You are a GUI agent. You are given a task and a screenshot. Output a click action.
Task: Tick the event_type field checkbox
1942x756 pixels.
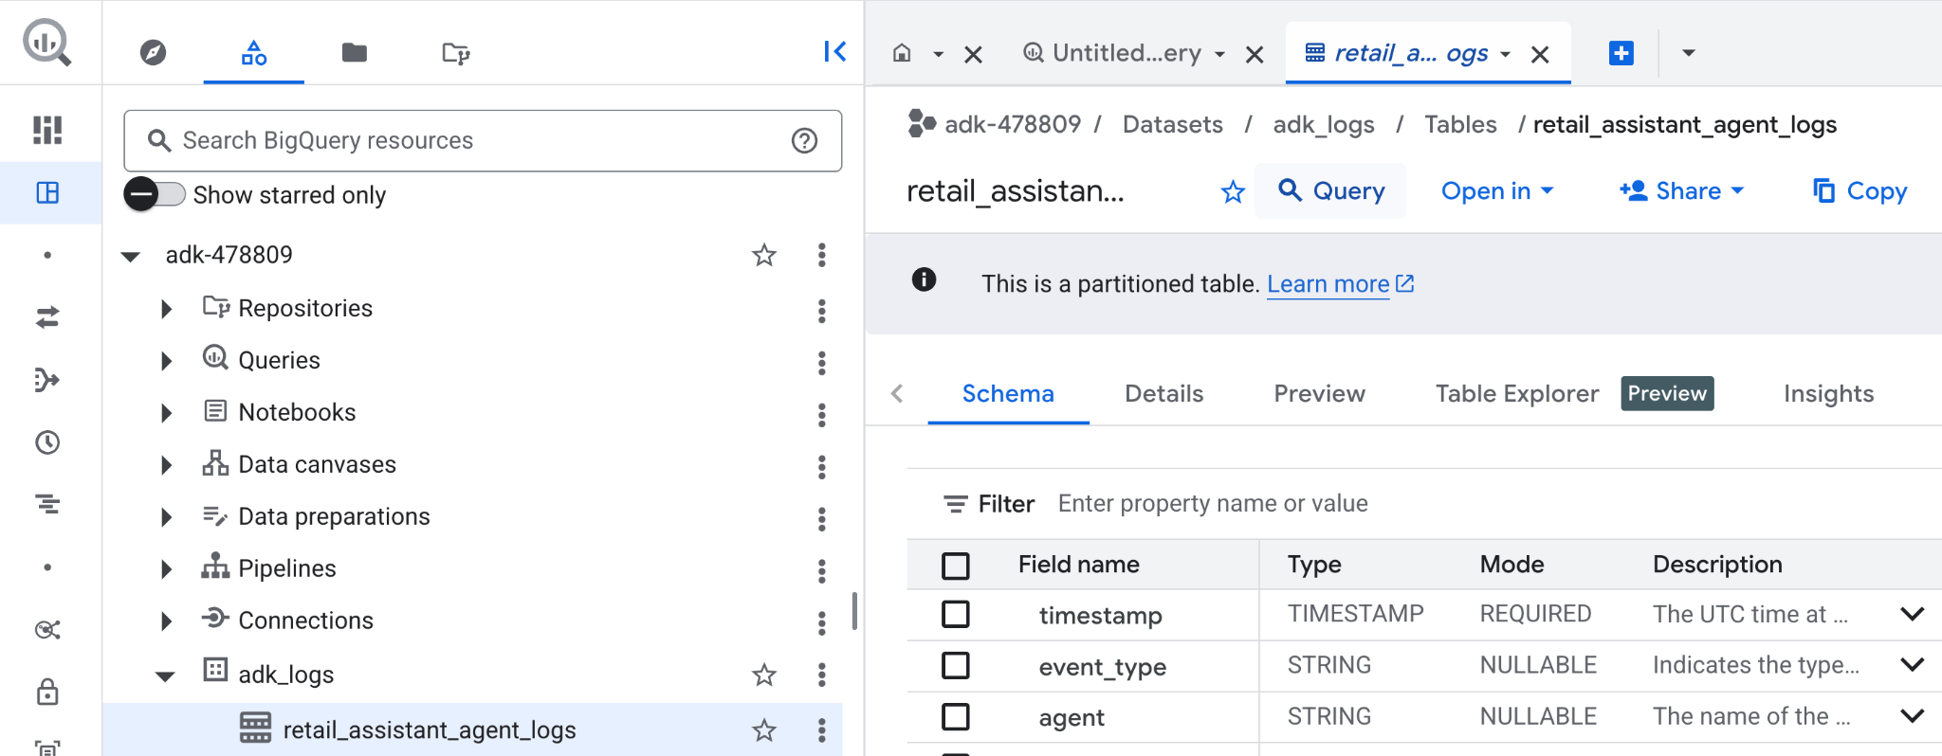[955, 666]
